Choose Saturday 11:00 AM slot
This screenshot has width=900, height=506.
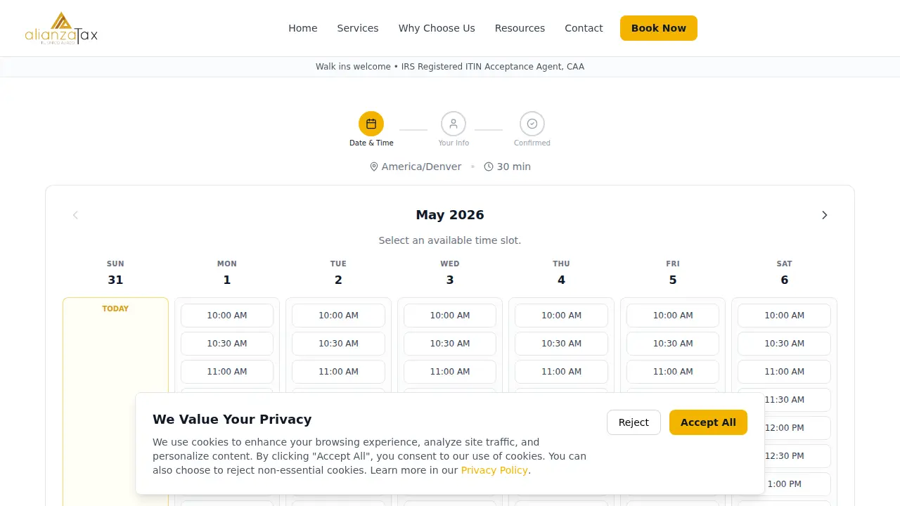point(784,372)
